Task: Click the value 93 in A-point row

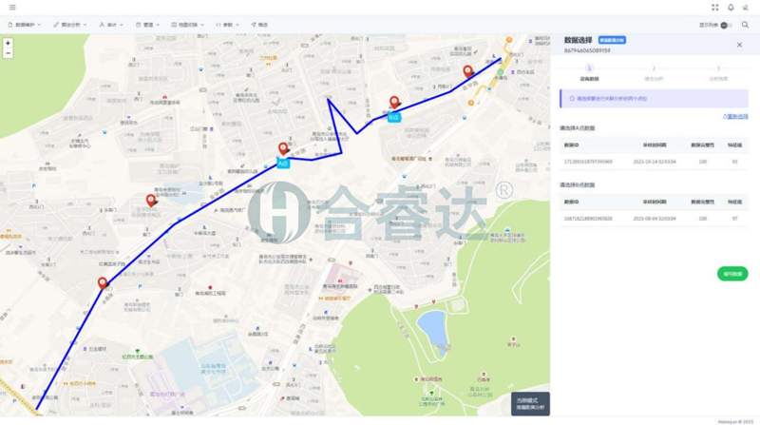Action: tap(734, 162)
